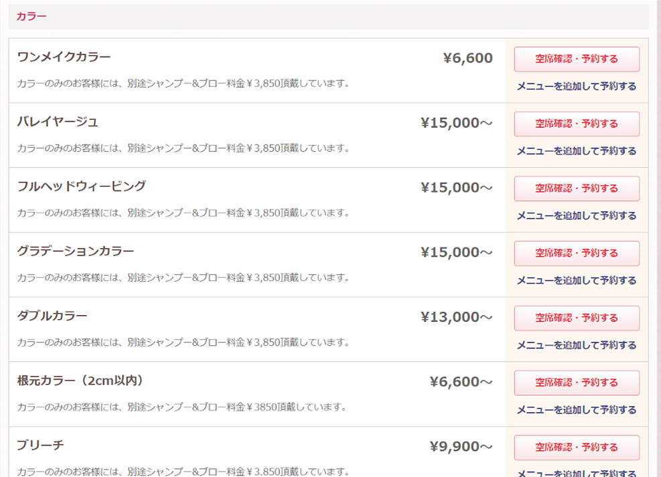661x477 pixels.
Task: Click メニューを追加して予約する for フルヘッドウィービング
Action: click(576, 216)
